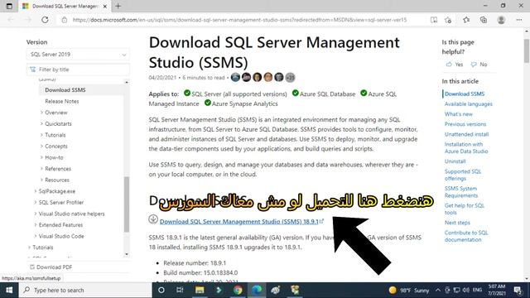Screen dimensions: 530x298
Task: Click the site lock icon in address bar
Action: click(x=65, y=20)
